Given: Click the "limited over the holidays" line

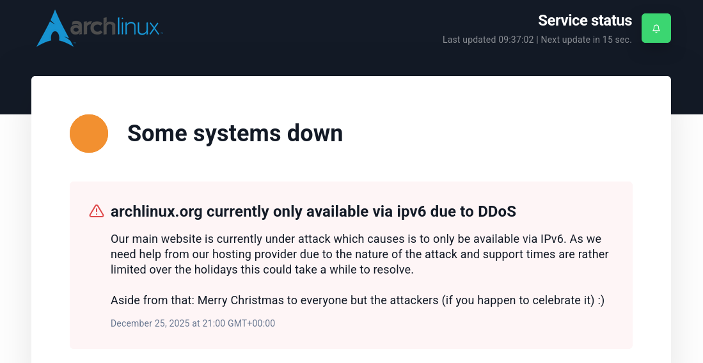Looking at the screenshot, I should tap(173, 270).
